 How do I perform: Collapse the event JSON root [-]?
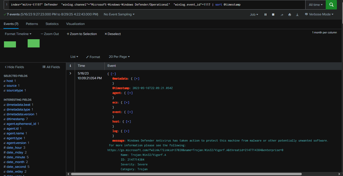[113, 74]
